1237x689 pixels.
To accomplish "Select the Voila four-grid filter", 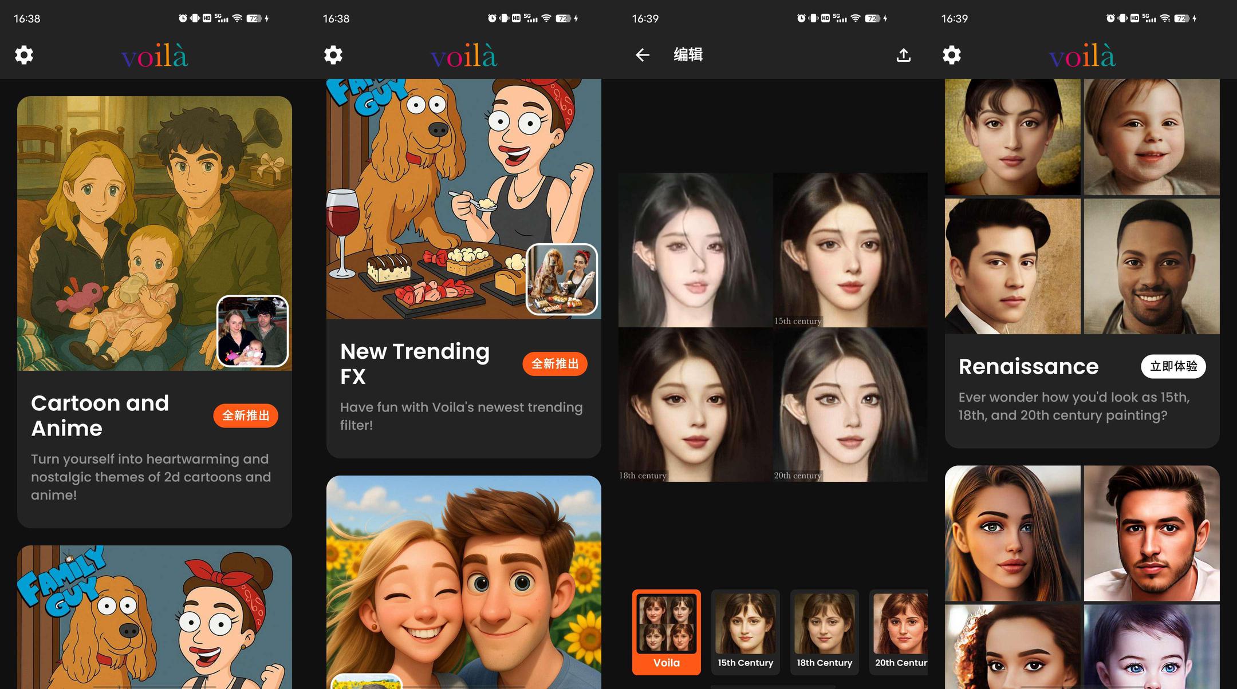I will [667, 632].
